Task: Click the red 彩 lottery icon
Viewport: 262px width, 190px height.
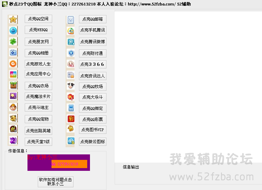Action: [71, 119]
